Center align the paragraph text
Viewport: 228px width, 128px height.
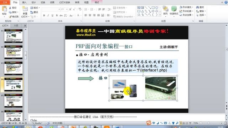tap(90, 15)
